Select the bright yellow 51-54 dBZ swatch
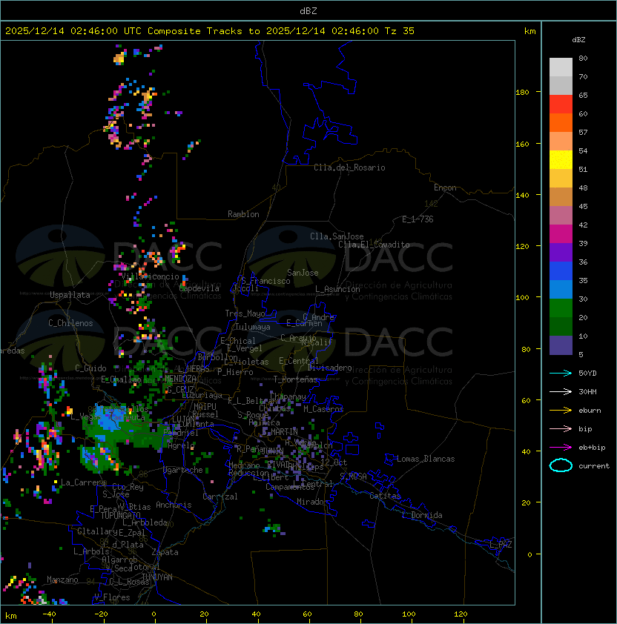617x624 pixels. [x=561, y=160]
